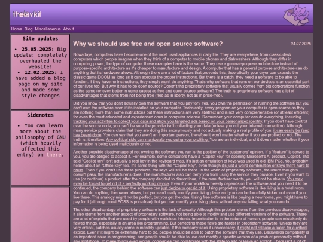The image size is (323, 242).
Task: Open the 'You may' forced device link
Action: (x=295, y=179)
